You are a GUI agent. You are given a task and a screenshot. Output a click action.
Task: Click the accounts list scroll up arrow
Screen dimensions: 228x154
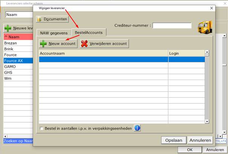[207, 52]
